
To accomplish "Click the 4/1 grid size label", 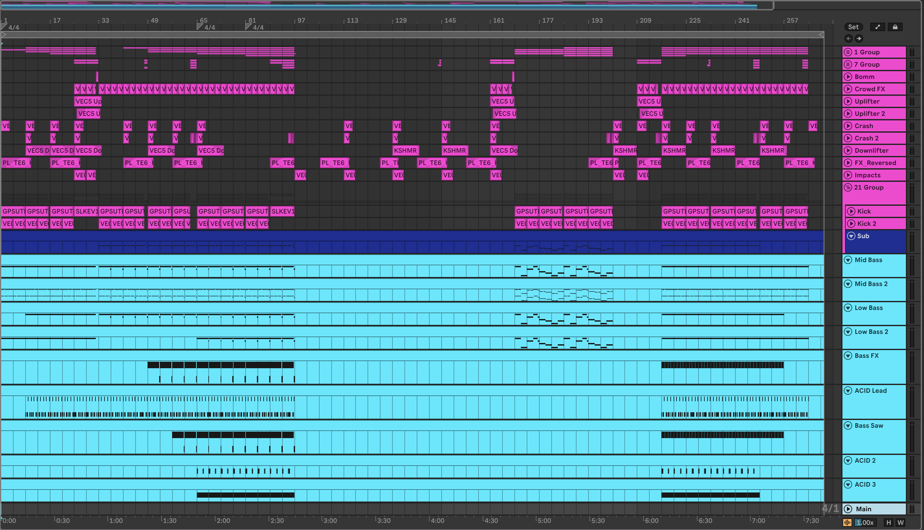I will pos(830,509).
